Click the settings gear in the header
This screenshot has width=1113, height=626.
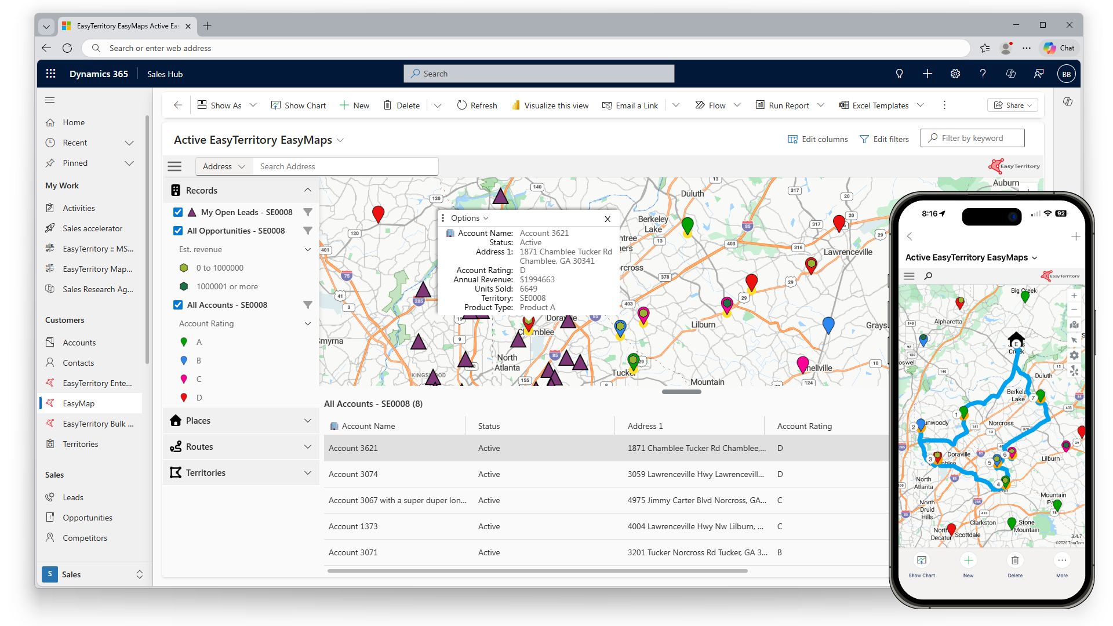(x=955, y=74)
